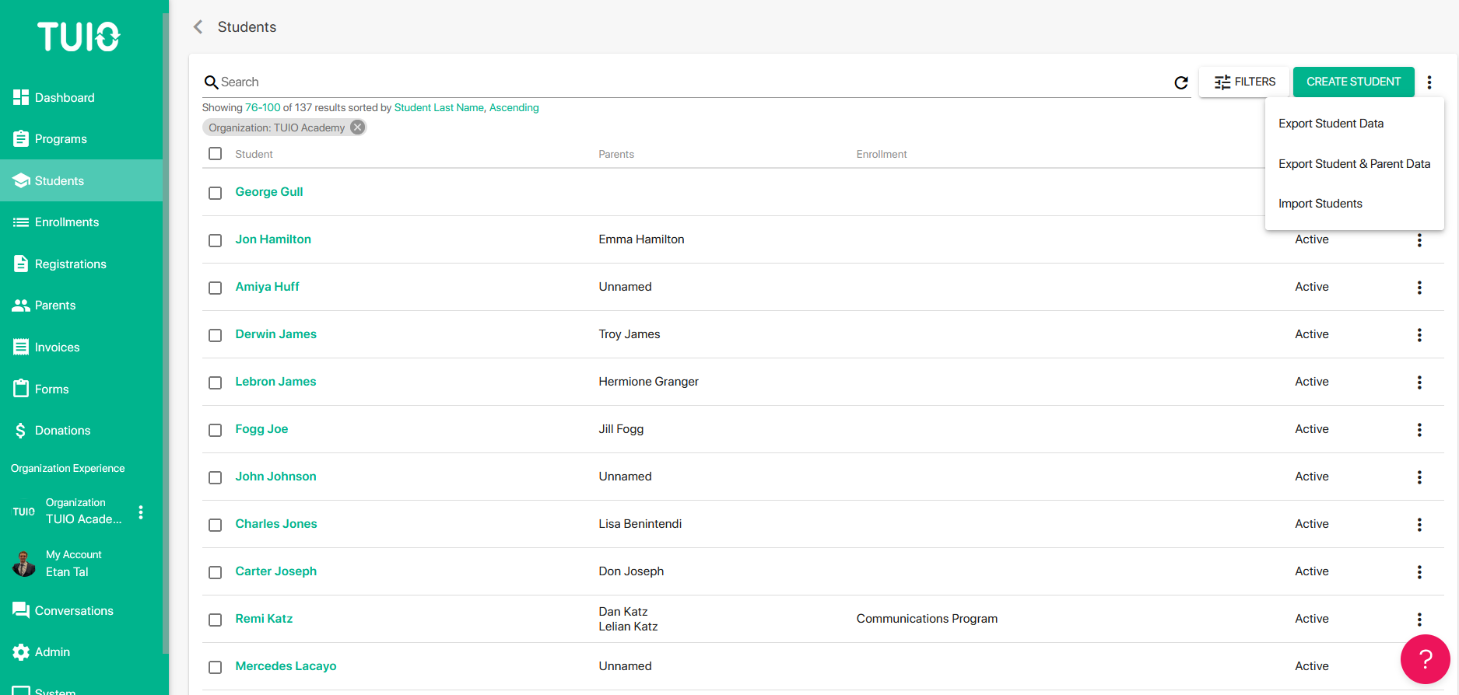Open the Donations dollar icon
This screenshot has width=1459, height=695.
21,431
